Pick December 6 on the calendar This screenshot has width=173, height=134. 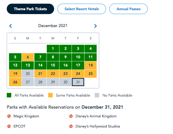click(x=28, y=57)
